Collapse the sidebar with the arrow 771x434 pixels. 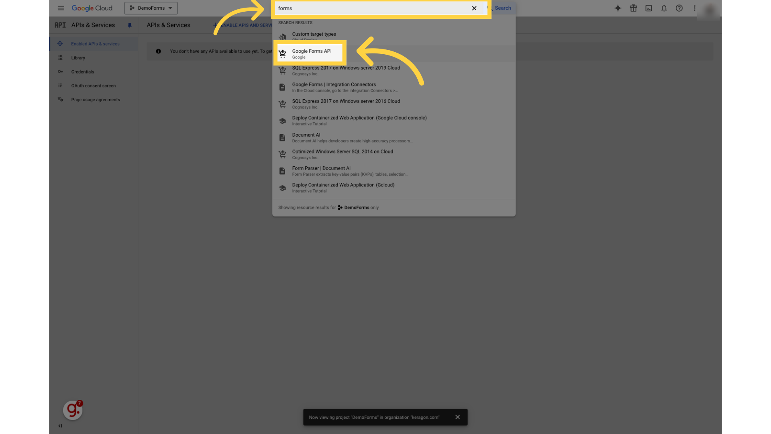coord(60,426)
